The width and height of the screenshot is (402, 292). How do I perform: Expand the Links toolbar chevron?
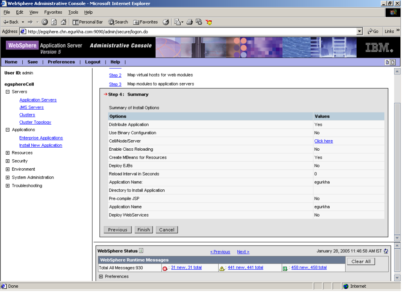click(x=398, y=30)
